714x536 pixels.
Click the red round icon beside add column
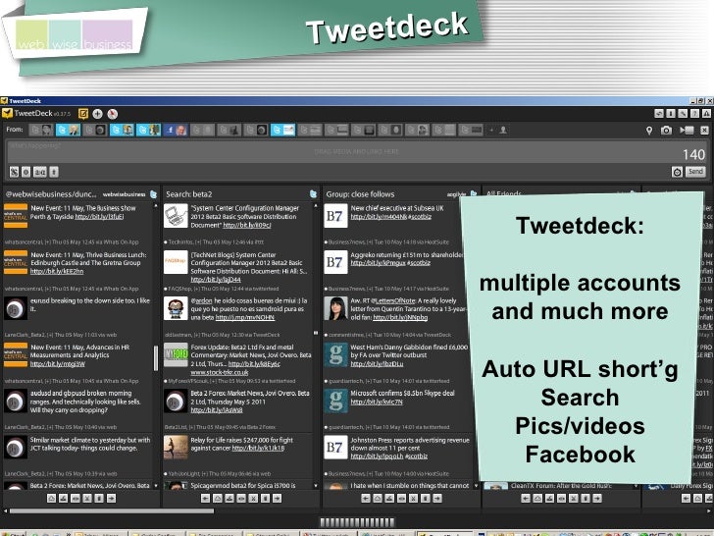(x=112, y=114)
